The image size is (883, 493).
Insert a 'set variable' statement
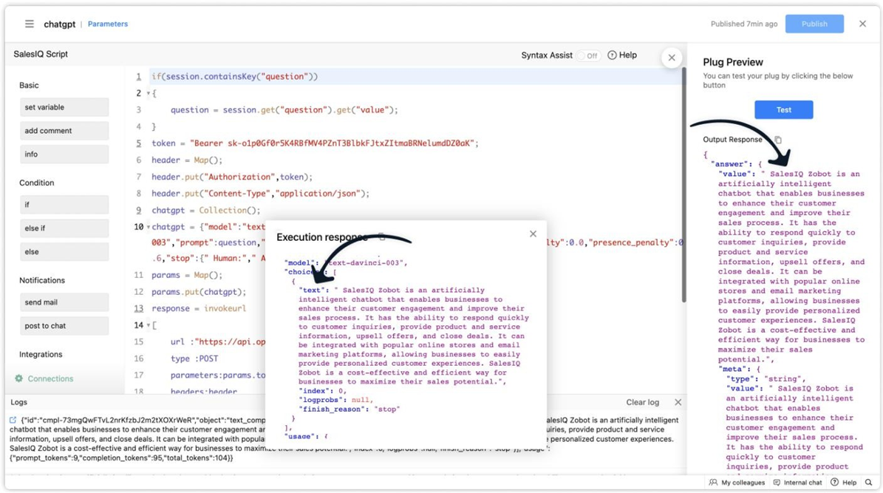[x=64, y=107]
